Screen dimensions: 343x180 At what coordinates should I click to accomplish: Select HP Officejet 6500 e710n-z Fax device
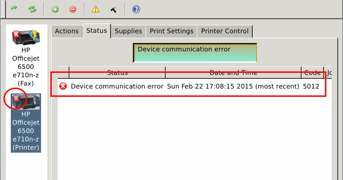(x=26, y=59)
